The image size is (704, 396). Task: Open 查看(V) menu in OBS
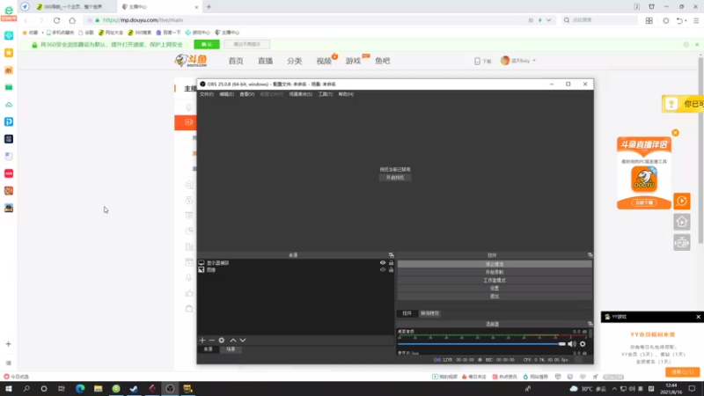pos(247,94)
